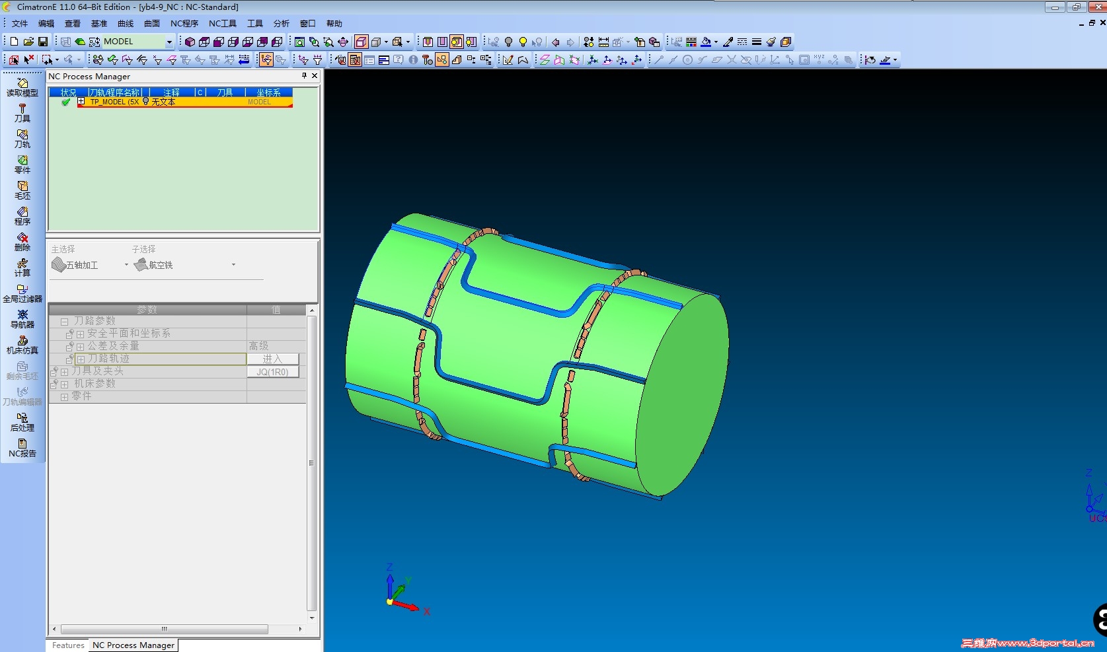1107x652 pixels.
Task: Open the NC程序 menu
Action: click(x=184, y=24)
